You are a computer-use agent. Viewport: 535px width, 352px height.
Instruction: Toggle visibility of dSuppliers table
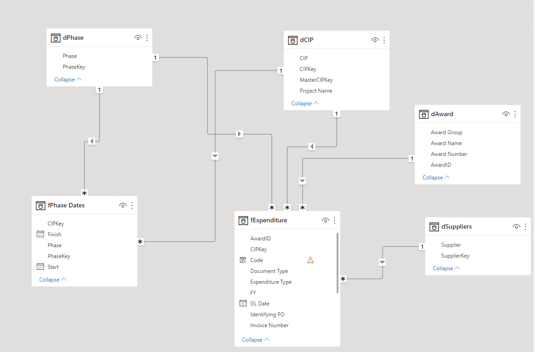click(x=516, y=227)
